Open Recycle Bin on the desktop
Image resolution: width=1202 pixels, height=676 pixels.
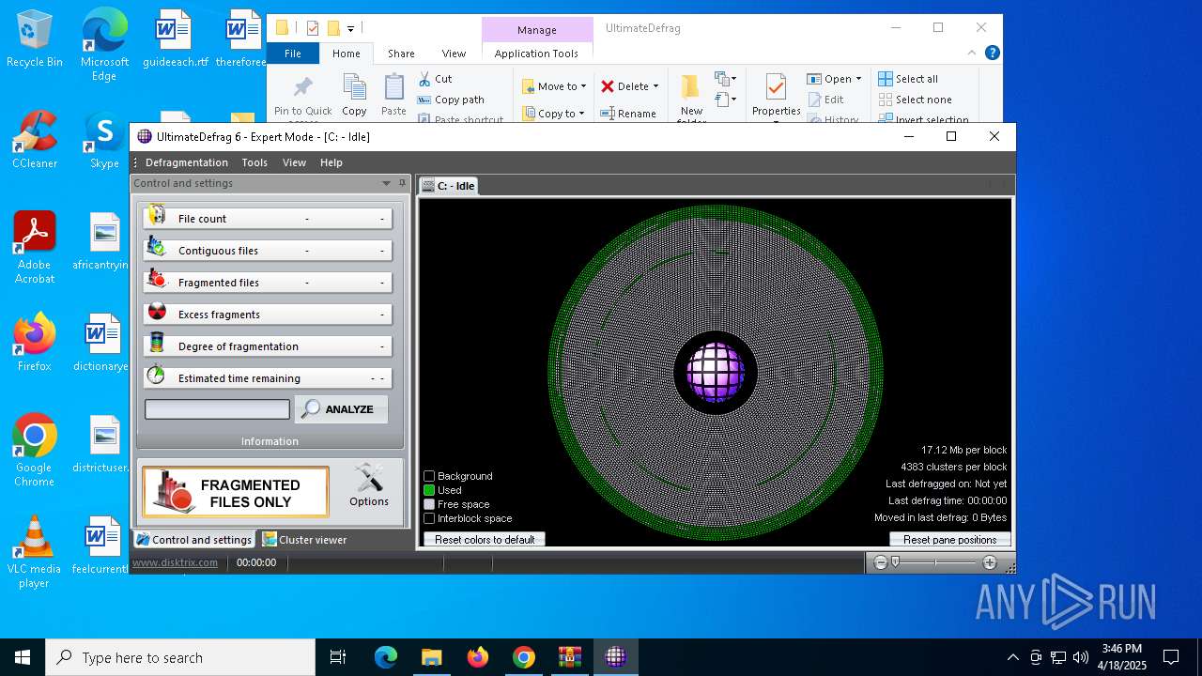(x=35, y=39)
